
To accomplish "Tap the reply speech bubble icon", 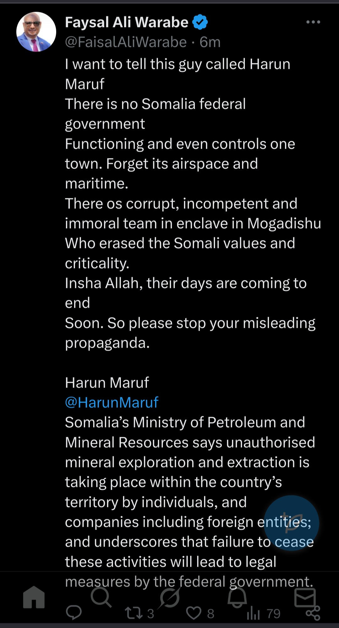I will [74, 613].
